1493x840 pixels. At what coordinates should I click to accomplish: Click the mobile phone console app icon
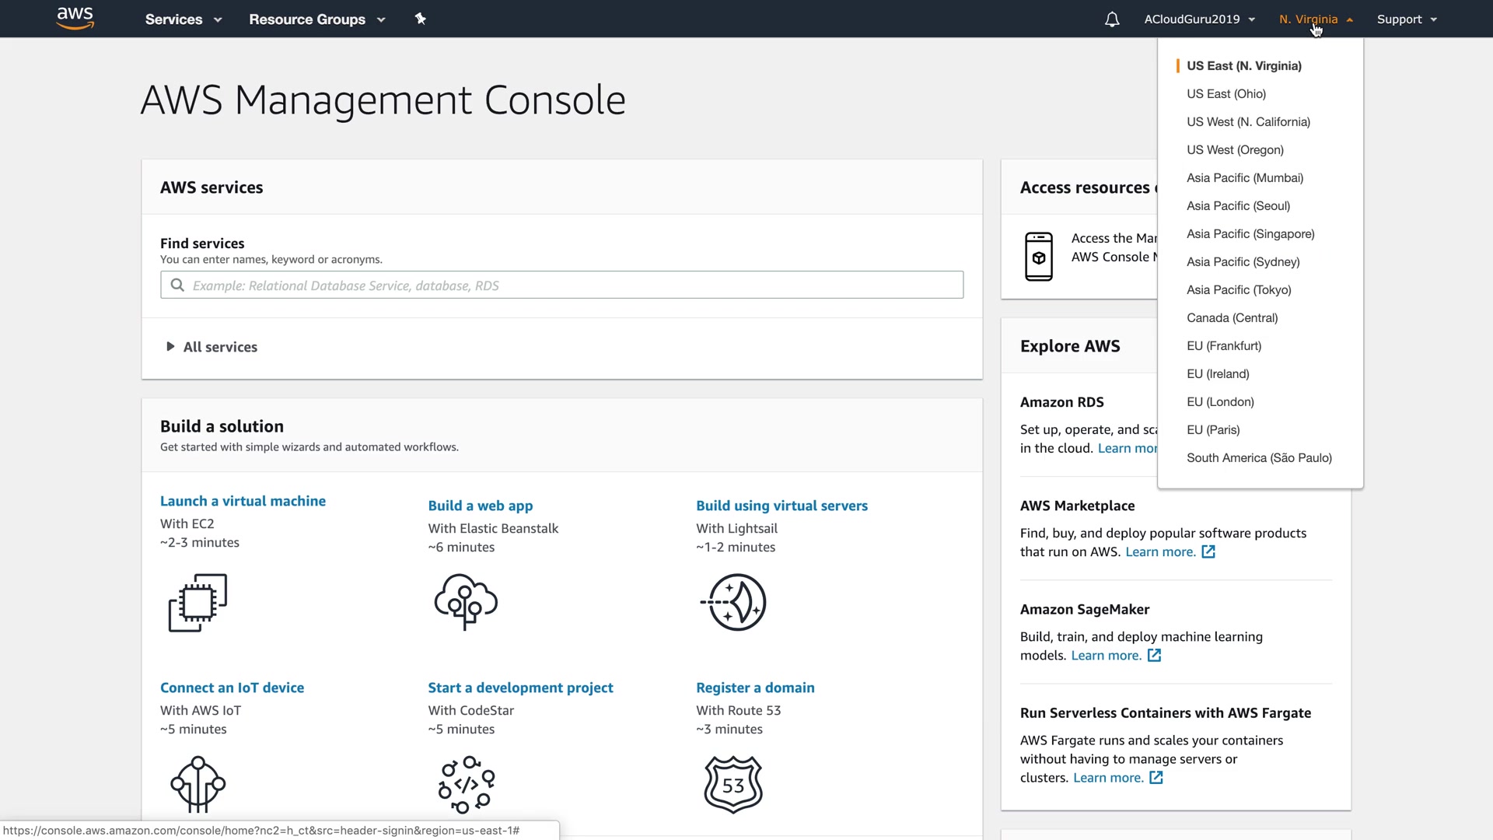coord(1039,257)
